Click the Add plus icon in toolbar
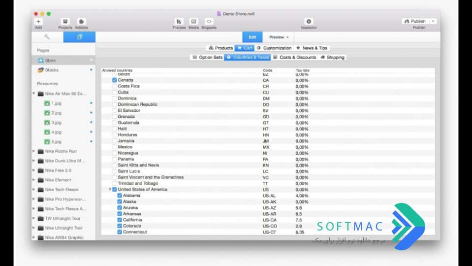Viewport: 472px width, 266px height. coord(38,21)
